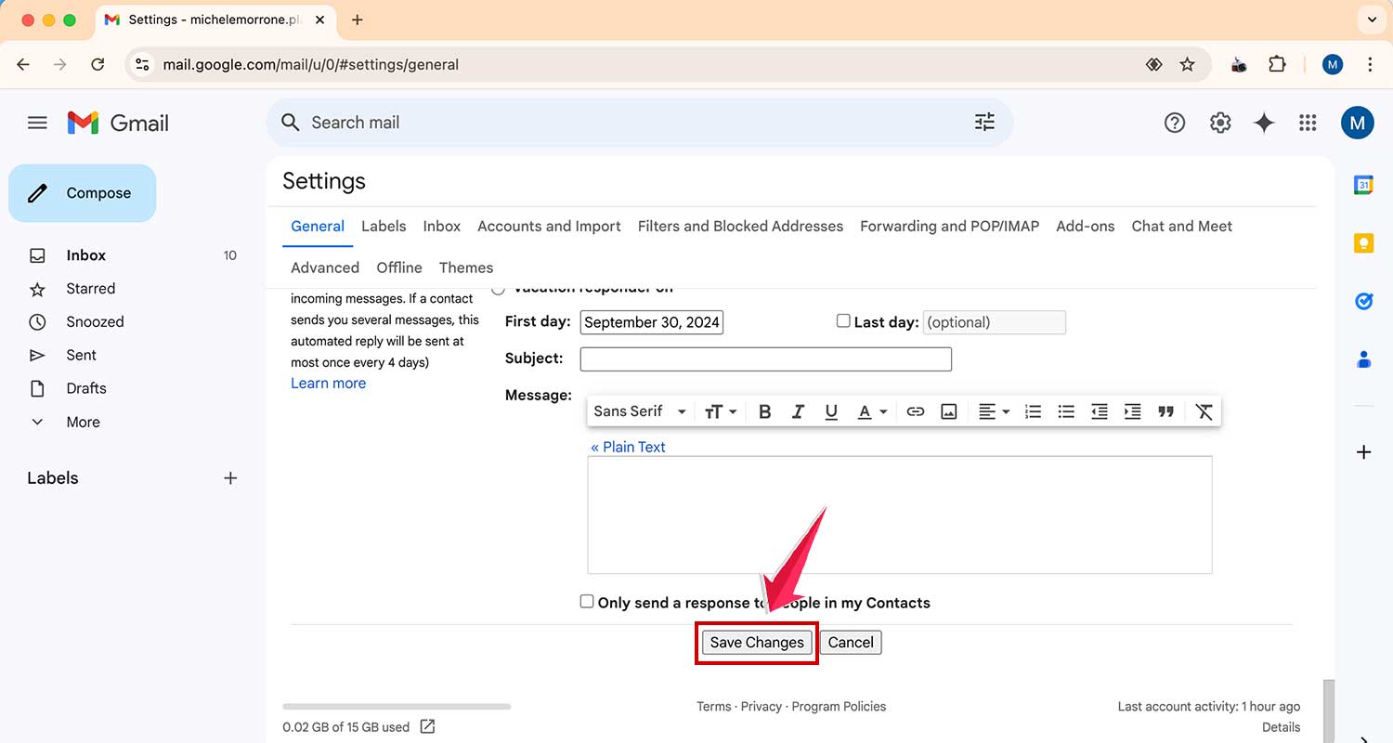The width and height of the screenshot is (1393, 743).
Task: Remove formatting from the message text
Action: [1204, 411]
